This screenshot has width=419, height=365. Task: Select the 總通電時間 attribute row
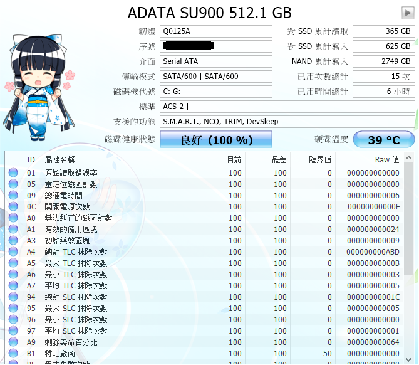point(204,195)
